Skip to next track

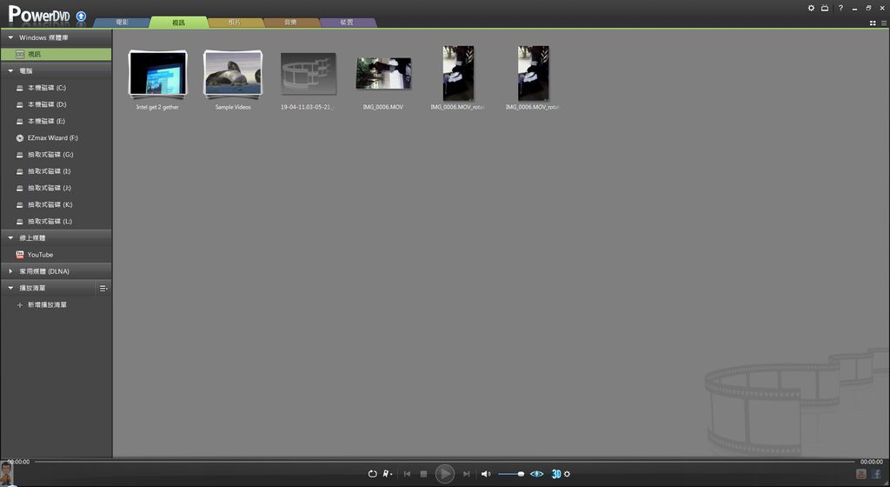466,473
